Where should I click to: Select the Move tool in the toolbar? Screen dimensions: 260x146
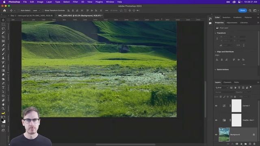tap(3, 20)
